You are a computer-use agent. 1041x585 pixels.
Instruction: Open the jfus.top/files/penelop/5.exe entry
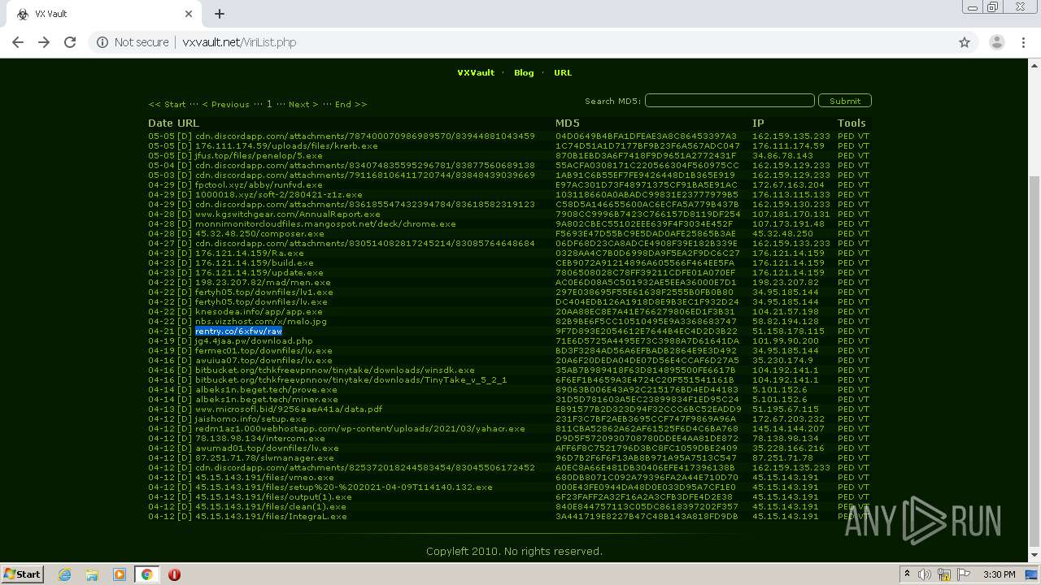(x=259, y=155)
